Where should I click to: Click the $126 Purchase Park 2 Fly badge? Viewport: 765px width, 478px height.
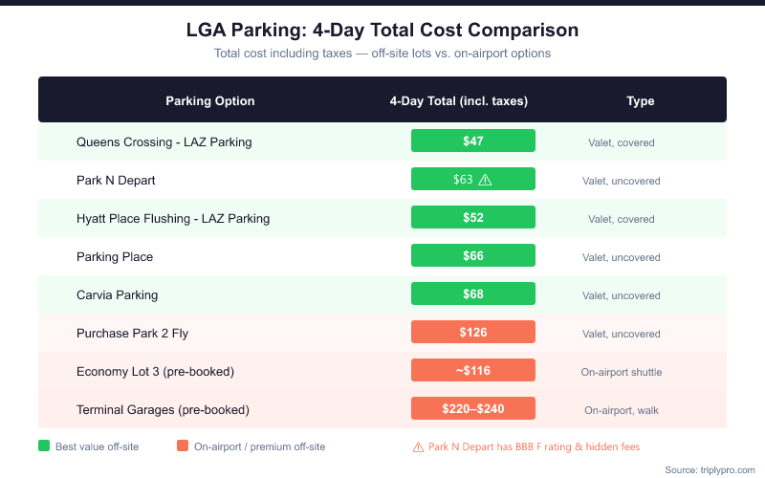tap(473, 333)
